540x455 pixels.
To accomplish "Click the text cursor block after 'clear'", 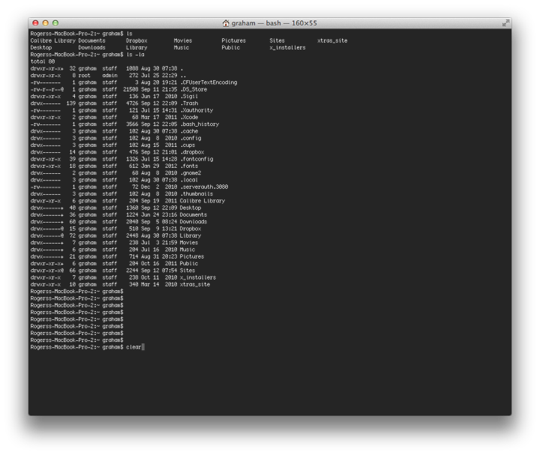I will pyautogui.click(x=143, y=347).
